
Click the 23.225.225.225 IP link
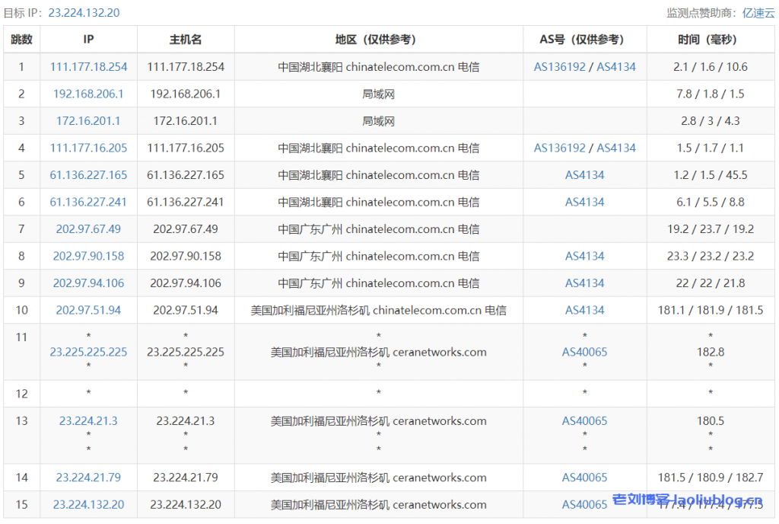coord(88,352)
